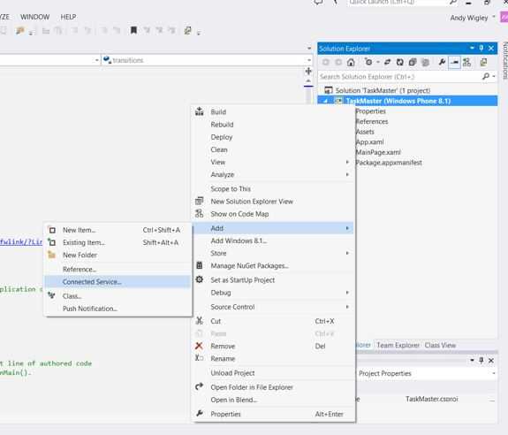508x435 pixels.
Task: Collapse the TaskMaster project node
Action: point(325,101)
